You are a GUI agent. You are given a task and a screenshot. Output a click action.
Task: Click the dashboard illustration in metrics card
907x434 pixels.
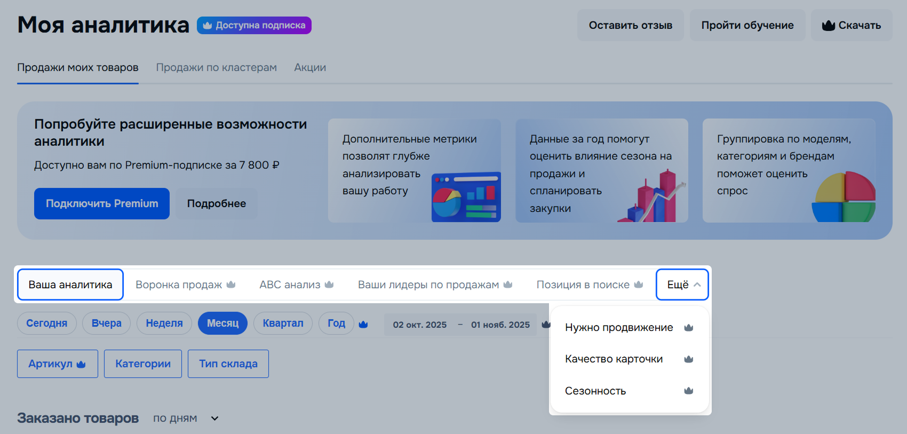tap(466, 197)
